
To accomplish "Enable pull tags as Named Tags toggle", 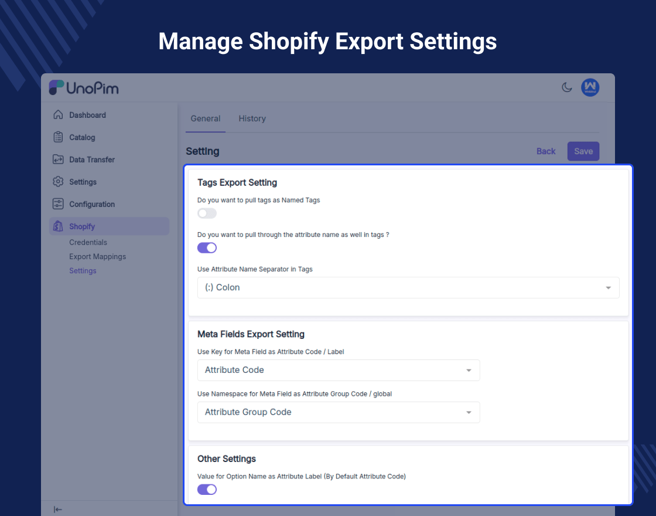I will pos(207,213).
